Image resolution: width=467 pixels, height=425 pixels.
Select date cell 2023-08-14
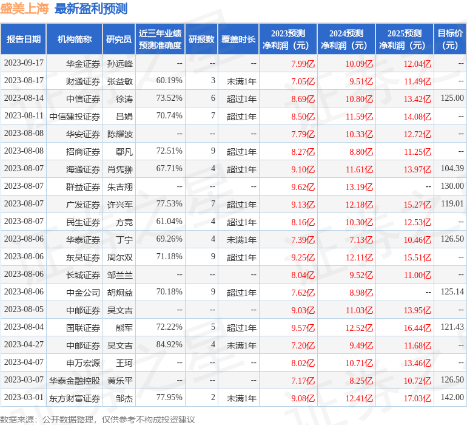click(24, 98)
